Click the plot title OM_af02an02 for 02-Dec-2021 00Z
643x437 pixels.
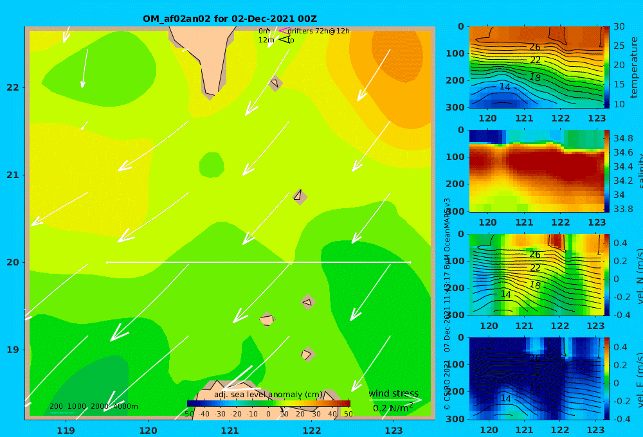pyautogui.click(x=230, y=19)
